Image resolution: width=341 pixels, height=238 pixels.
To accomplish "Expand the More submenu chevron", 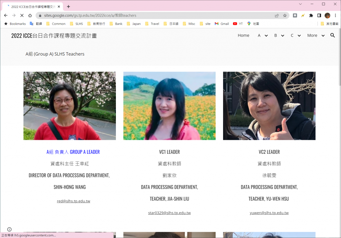I will (323, 36).
